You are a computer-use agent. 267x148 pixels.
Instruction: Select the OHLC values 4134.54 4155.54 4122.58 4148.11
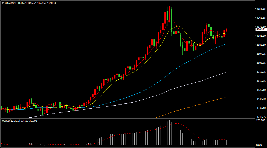pyautogui.click(x=37, y=3)
